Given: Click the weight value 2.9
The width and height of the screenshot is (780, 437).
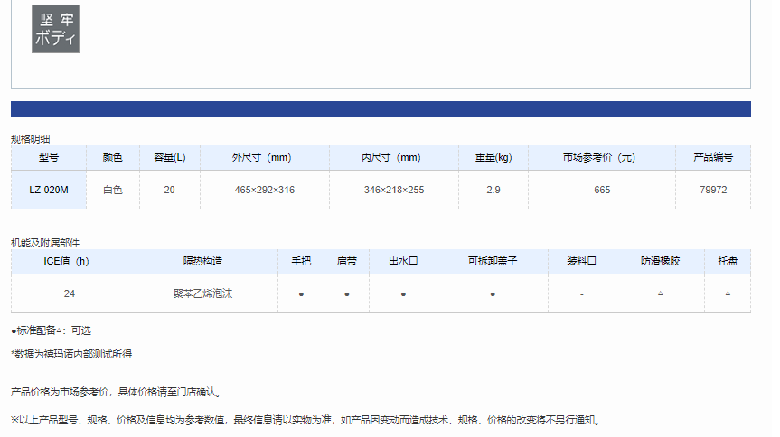Looking at the screenshot, I should (493, 190).
